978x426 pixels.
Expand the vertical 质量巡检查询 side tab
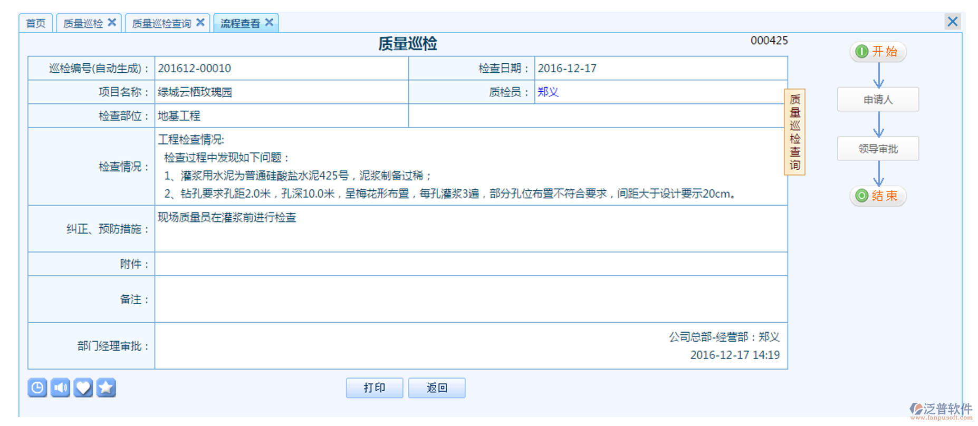(794, 132)
